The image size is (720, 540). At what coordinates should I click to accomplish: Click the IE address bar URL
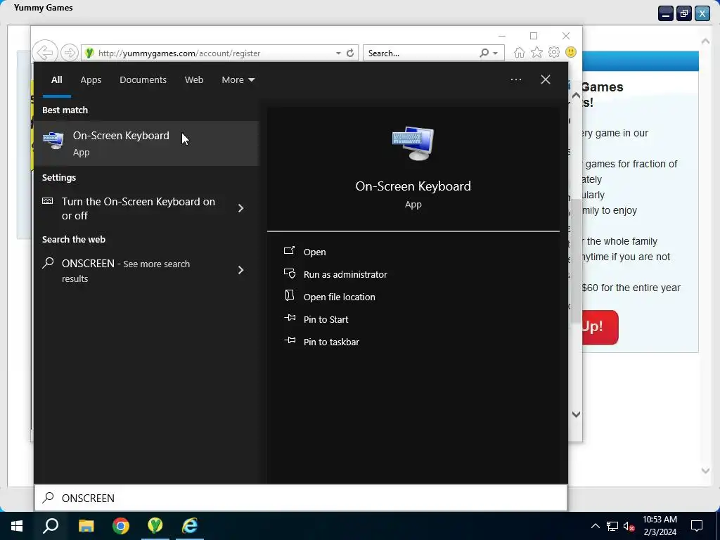tap(179, 53)
